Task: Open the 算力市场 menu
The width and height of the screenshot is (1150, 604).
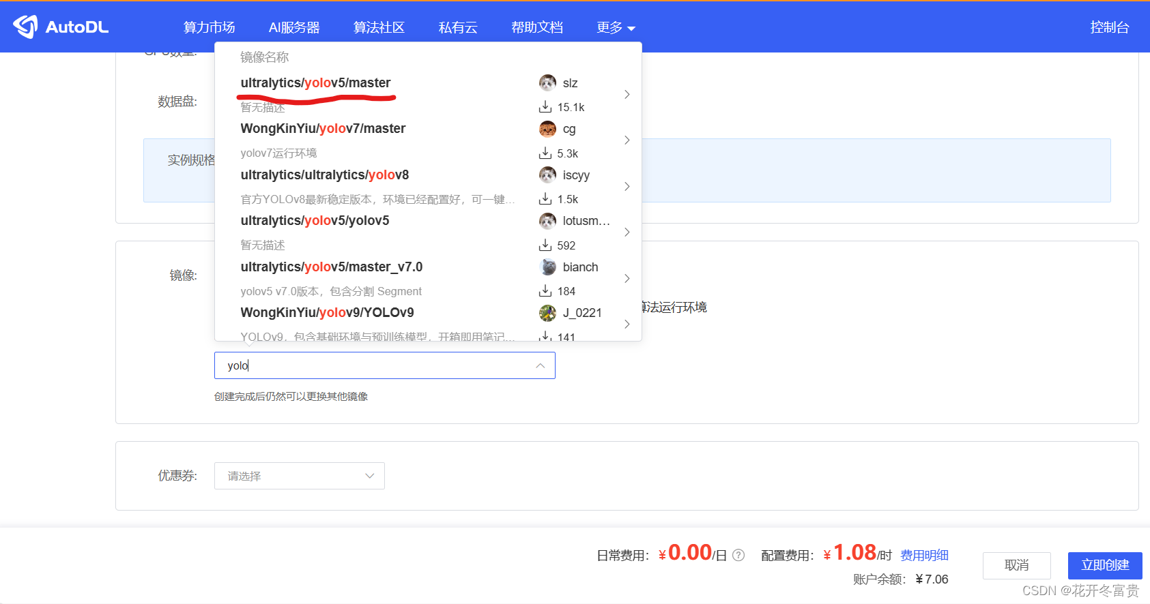Action: click(x=210, y=27)
